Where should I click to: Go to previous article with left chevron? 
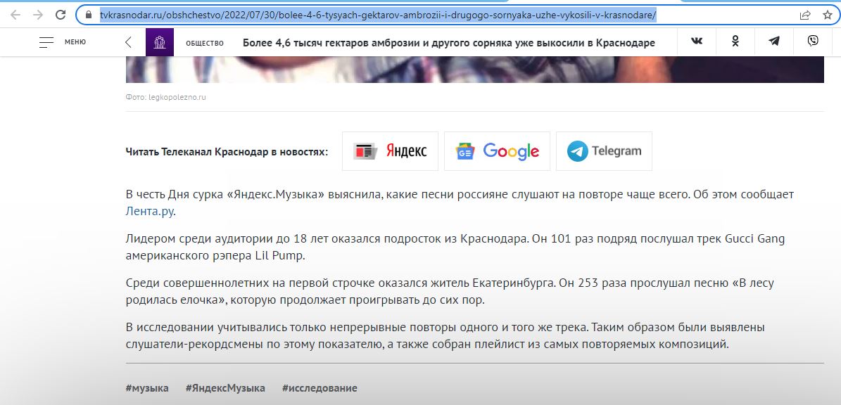128,42
